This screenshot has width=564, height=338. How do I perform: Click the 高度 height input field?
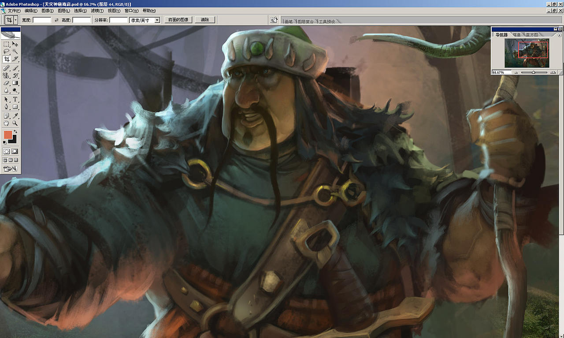coord(82,20)
